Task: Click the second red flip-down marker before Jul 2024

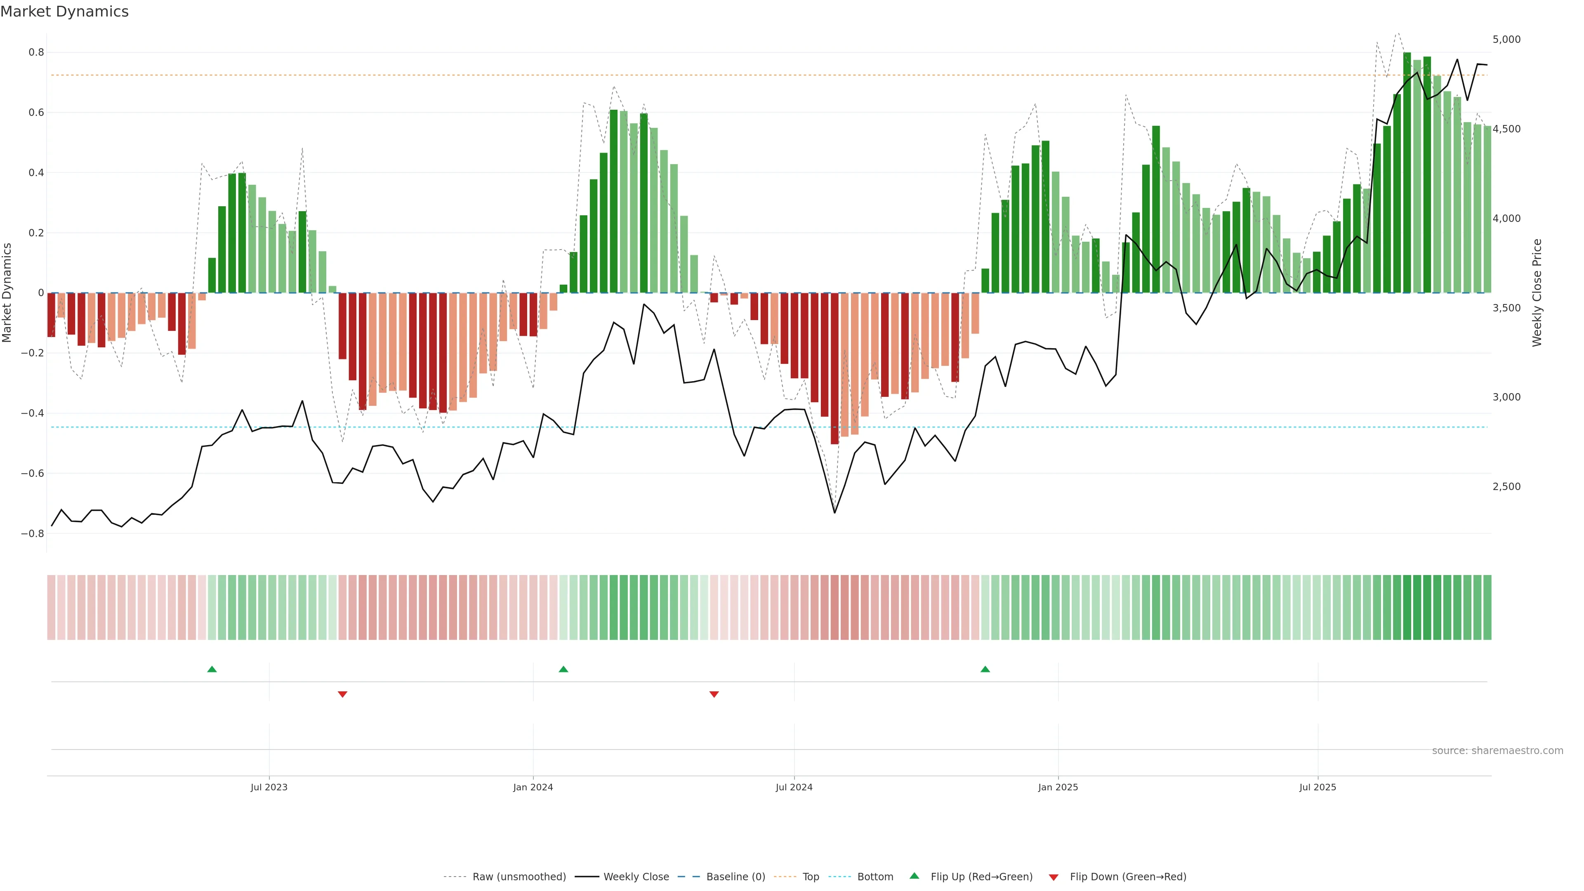Action: (714, 694)
